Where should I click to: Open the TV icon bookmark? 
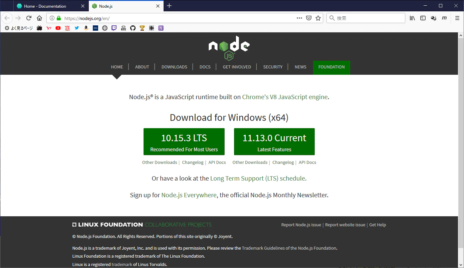point(39,28)
